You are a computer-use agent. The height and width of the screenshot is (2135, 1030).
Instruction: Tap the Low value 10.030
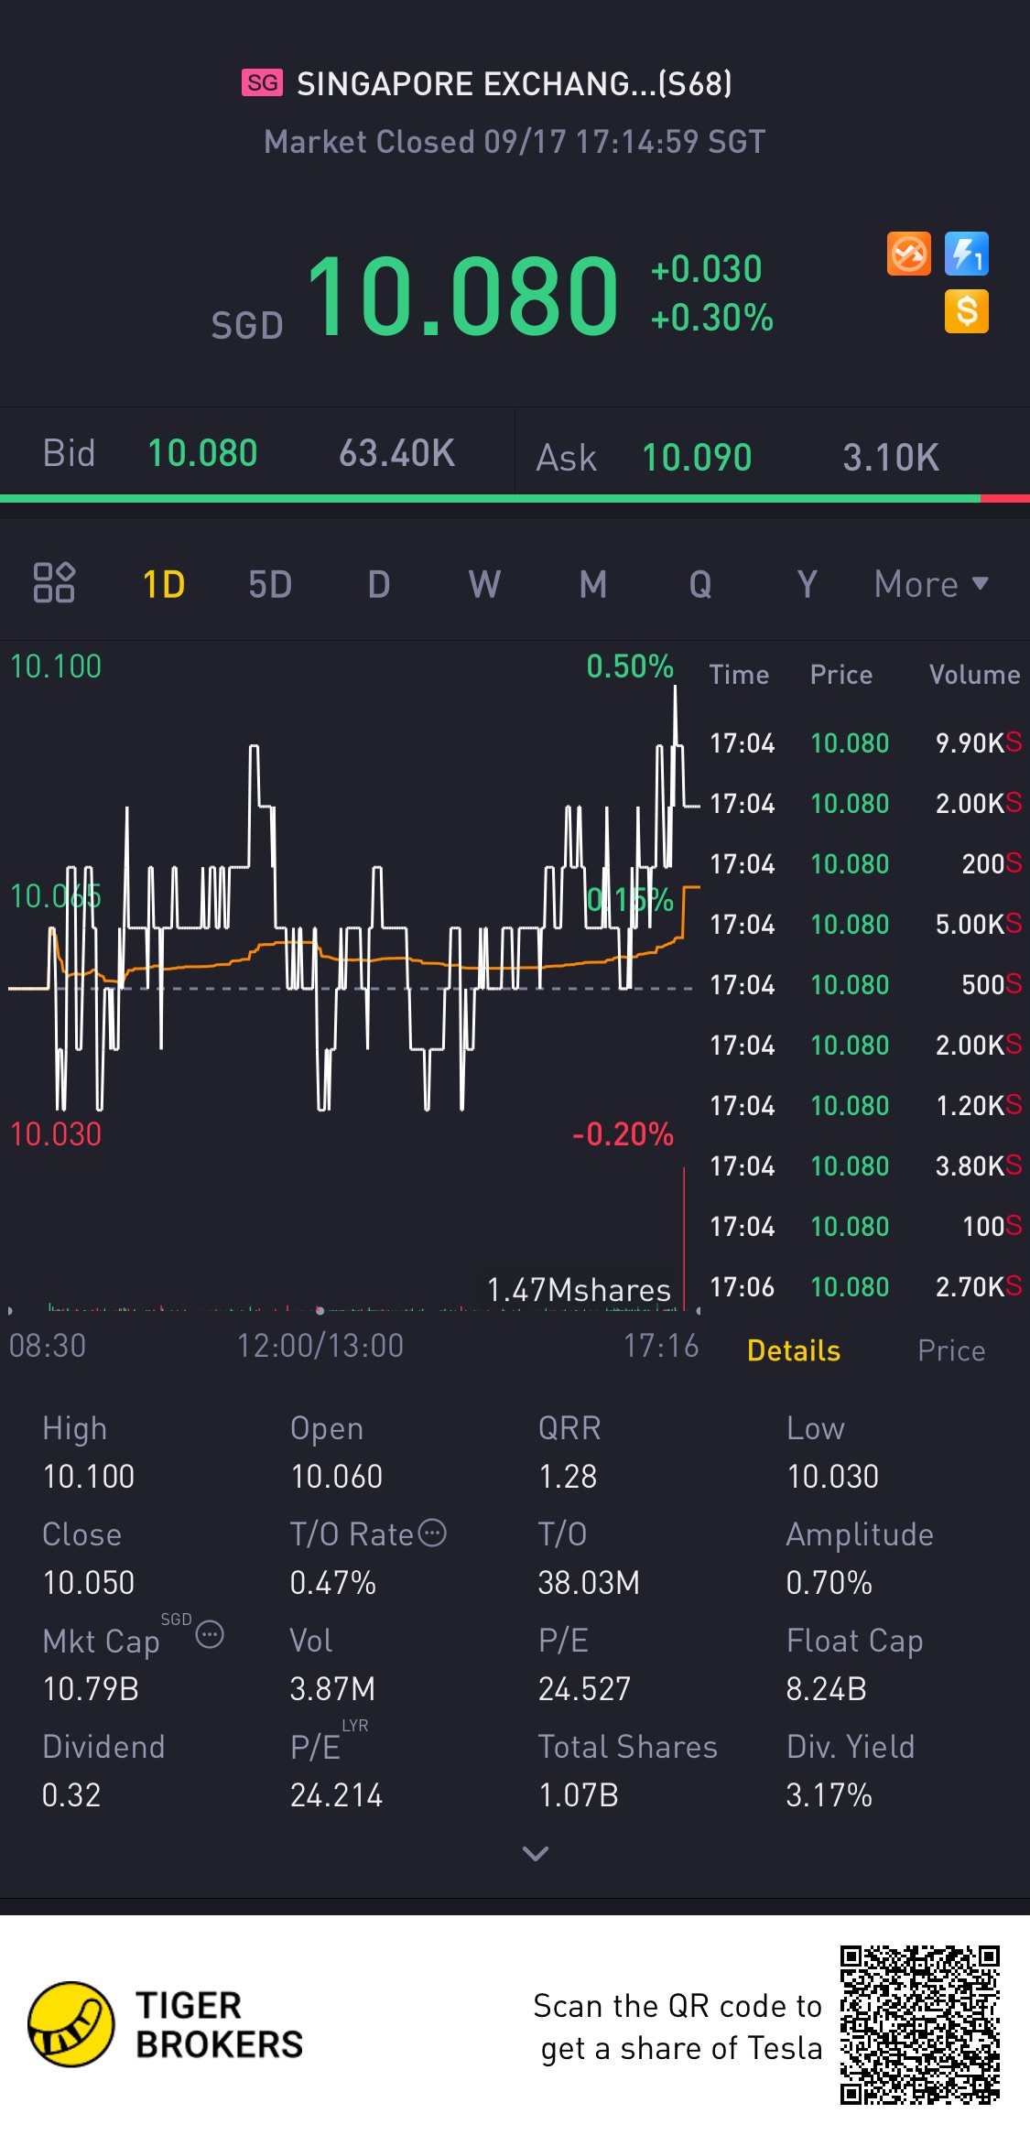click(x=832, y=1477)
